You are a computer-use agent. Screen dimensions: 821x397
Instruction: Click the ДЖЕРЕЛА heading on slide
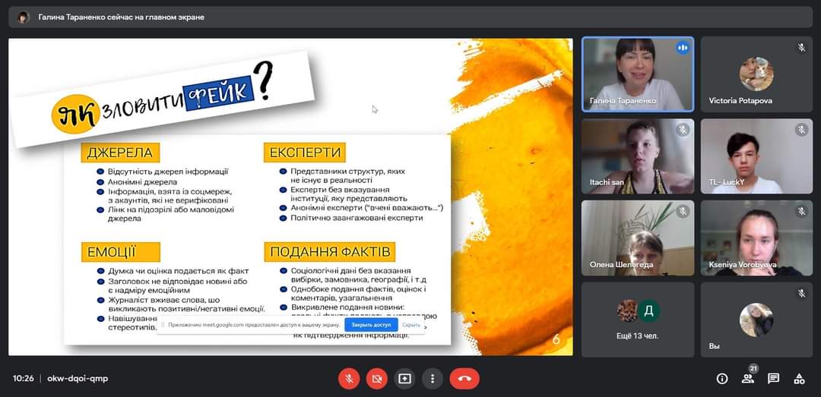[120, 153]
